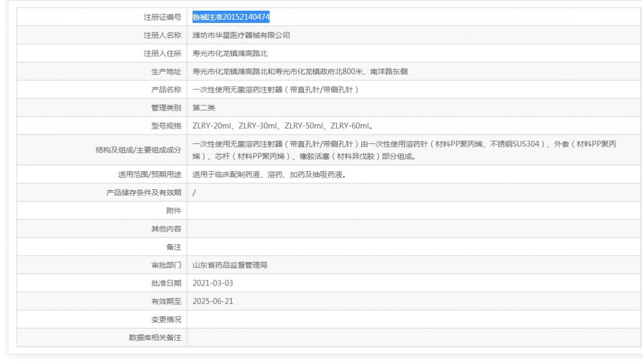Viewport: 643px width, 361px height.
Task: Click the 有效期至 label
Action: 166,302
